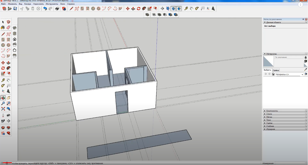Select the Freehand tool in top toolbar
The image size is (308, 165).
(x=77, y=9)
